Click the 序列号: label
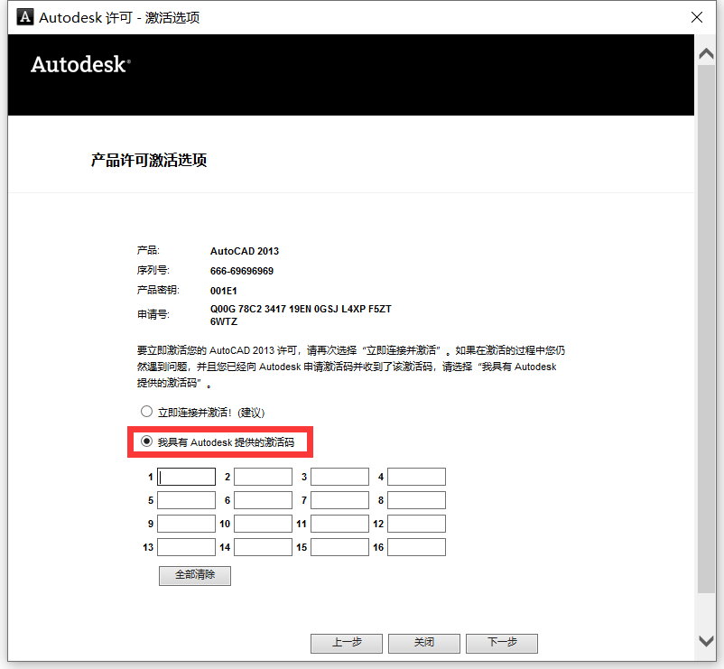 click(153, 270)
